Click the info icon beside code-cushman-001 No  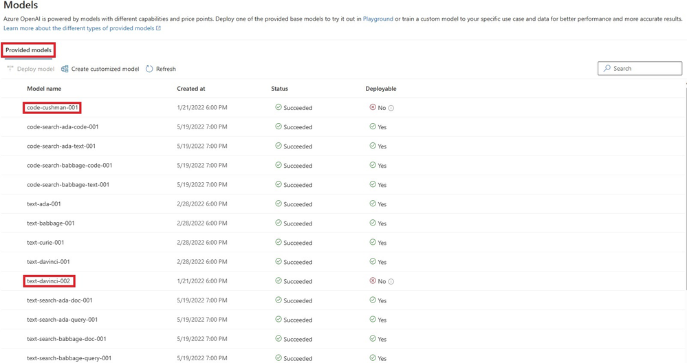(x=391, y=108)
